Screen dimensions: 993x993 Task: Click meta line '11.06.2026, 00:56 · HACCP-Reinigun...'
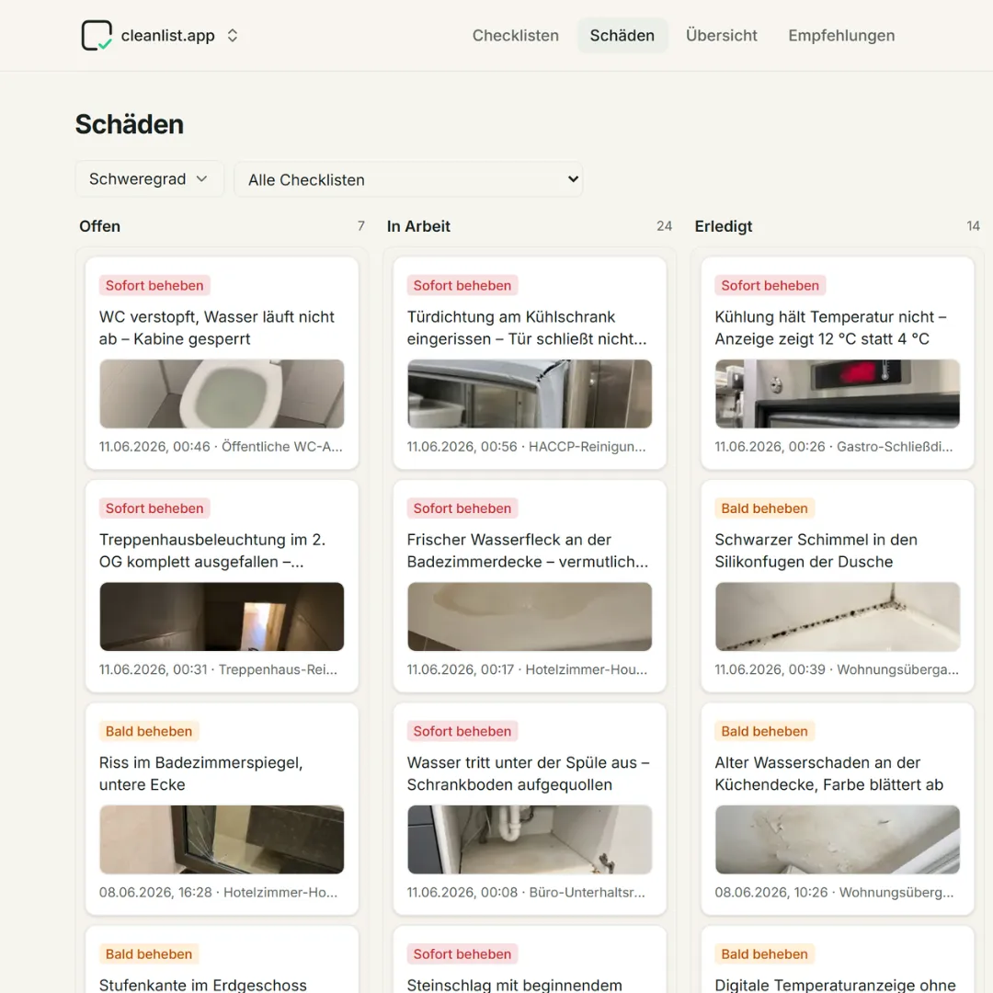pyautogui.click(x=526, y=447)
